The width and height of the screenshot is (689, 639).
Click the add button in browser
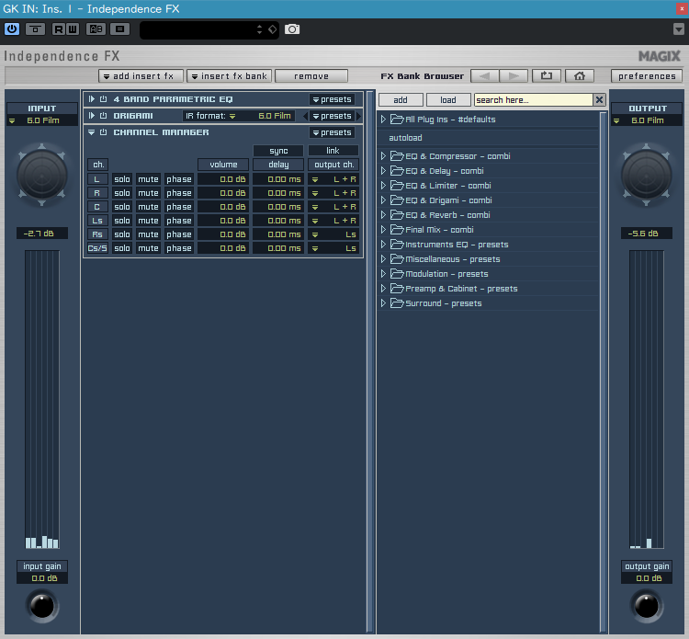click(x=401, y=100)
